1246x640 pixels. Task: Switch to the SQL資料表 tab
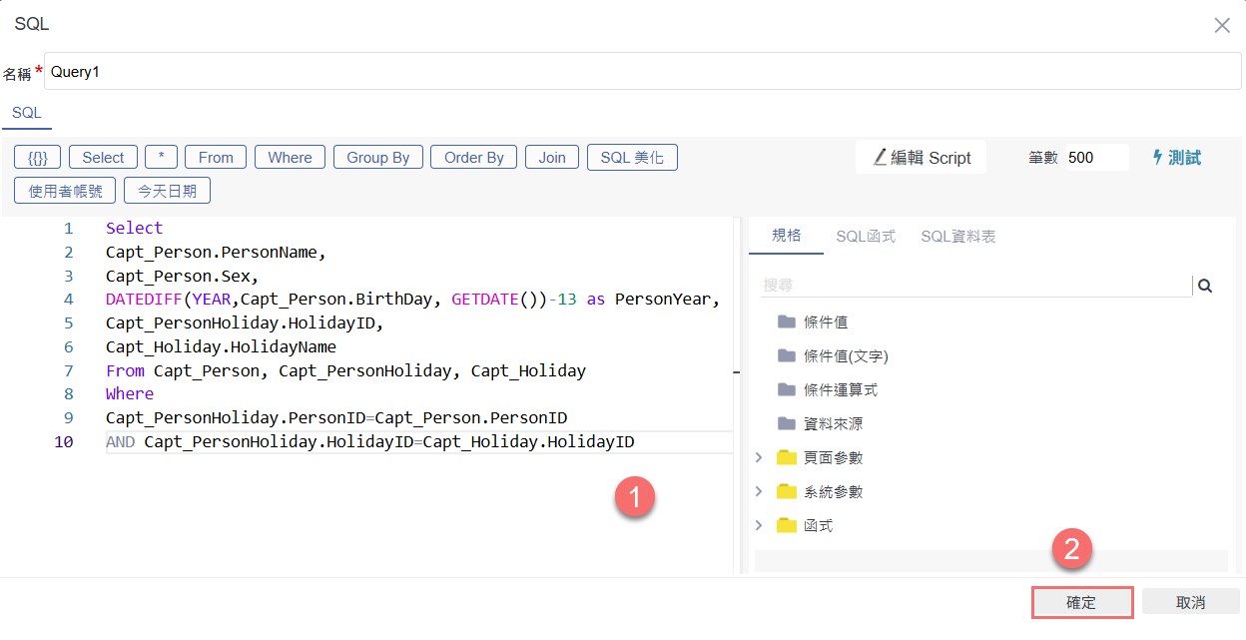pyautogui.click(x=957, y=237)
